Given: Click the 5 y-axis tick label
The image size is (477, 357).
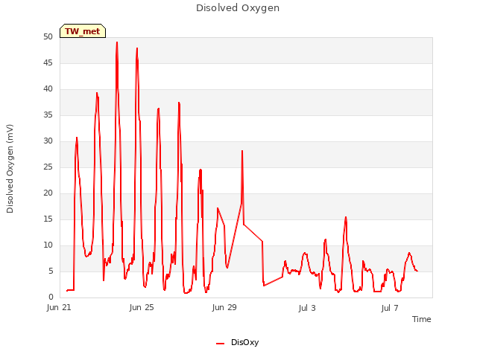Looking at the screenshot, I should click(51, 271).
